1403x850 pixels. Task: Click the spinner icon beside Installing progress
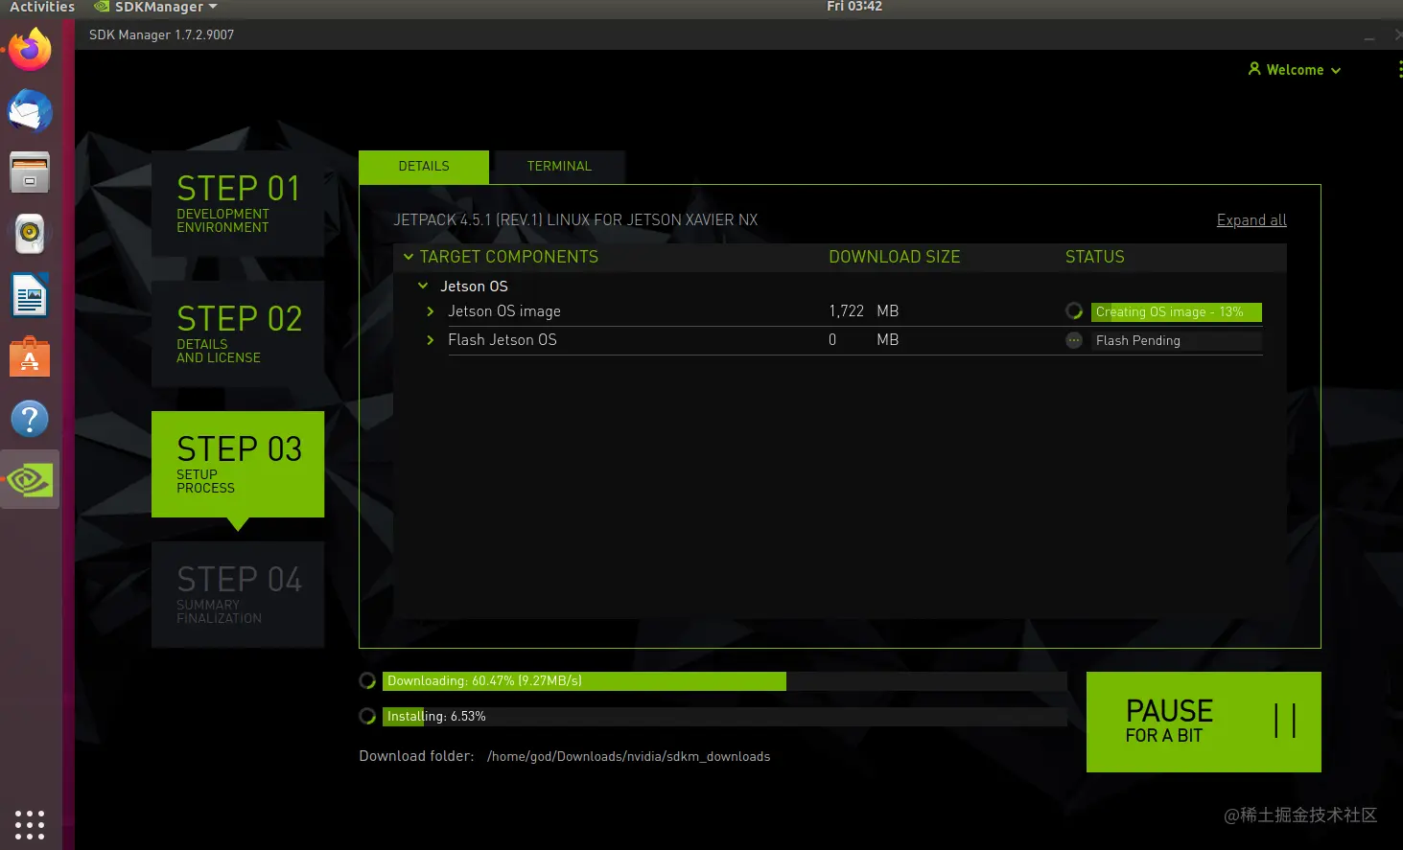[x=367, y=716]
